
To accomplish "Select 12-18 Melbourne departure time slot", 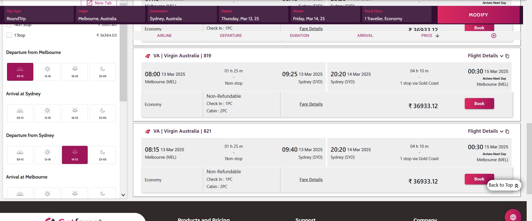I will (x=48, y=72).
